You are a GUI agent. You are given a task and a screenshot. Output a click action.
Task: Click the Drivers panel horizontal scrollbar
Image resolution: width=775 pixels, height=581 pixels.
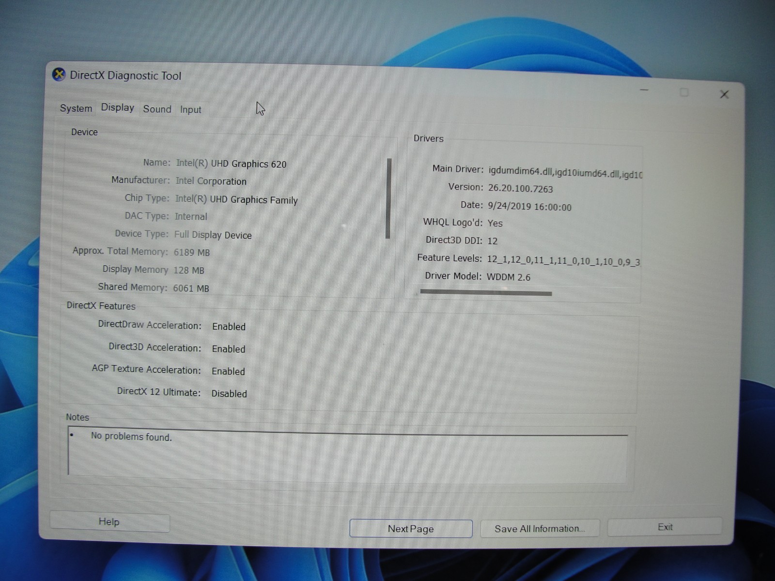click(486, 292)
